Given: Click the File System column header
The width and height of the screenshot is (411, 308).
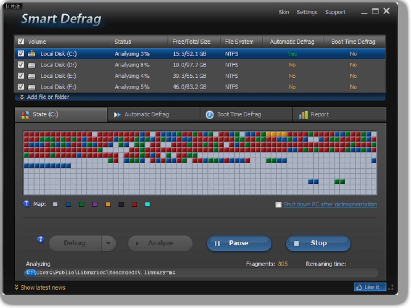Looking at the screenshot, I should click(242, 41).
